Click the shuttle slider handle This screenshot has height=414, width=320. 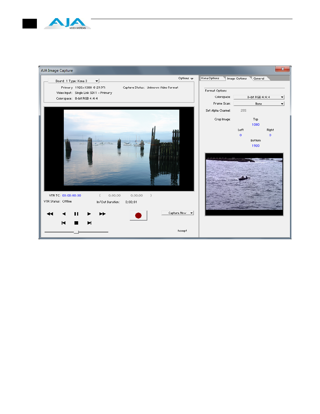coord(76,232)
